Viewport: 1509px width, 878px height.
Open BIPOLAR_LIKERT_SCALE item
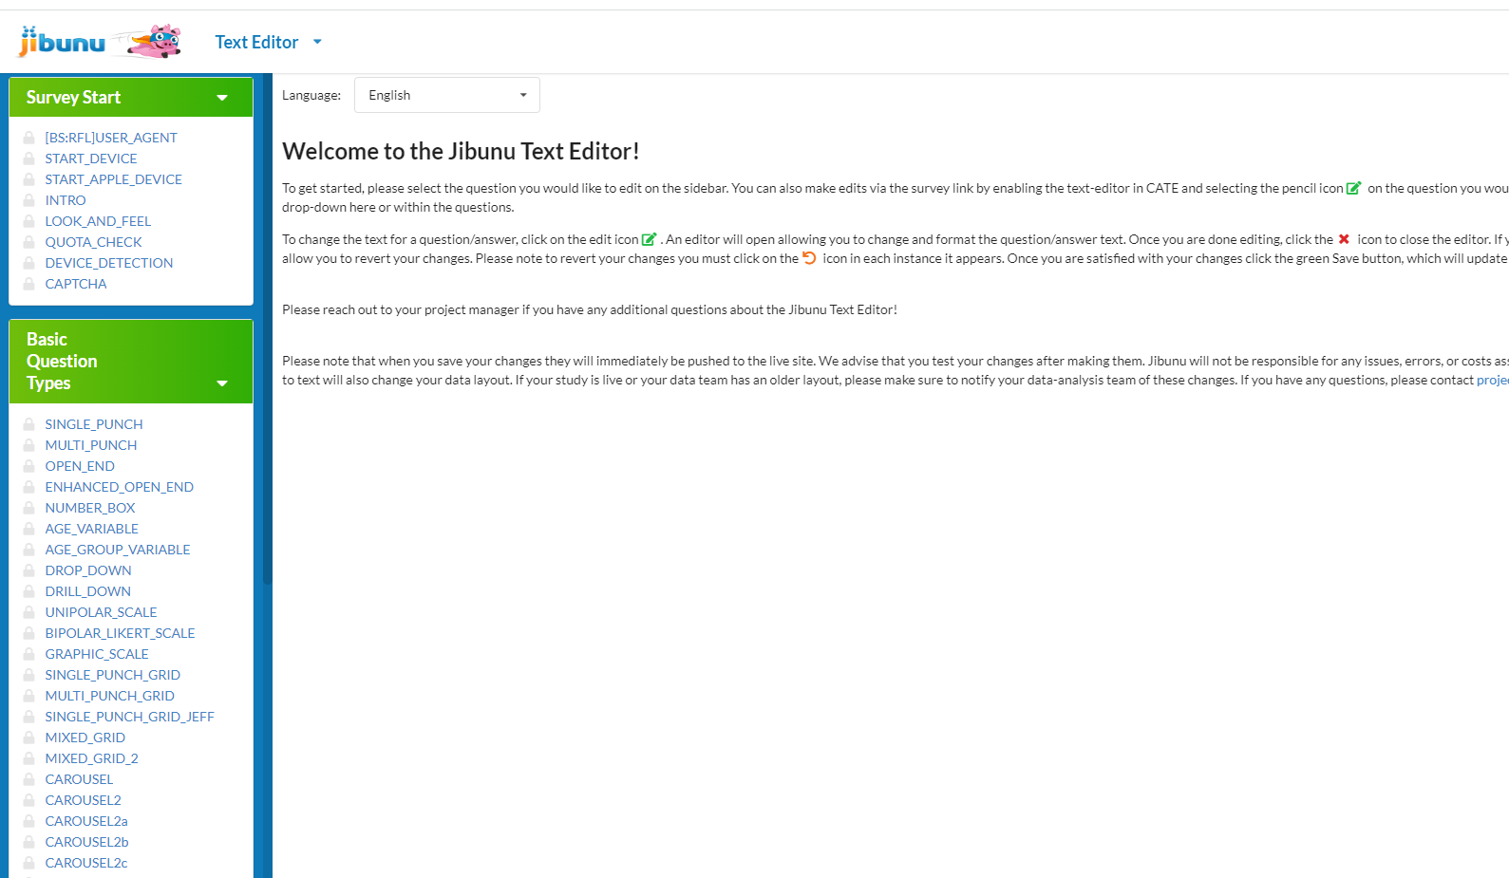click(x=120, y=633)
